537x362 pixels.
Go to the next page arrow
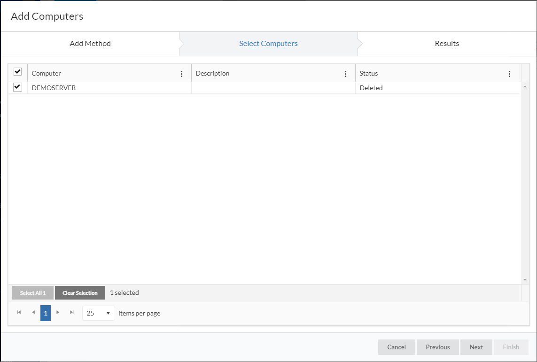pyautogui.click(x=57, y=312)
